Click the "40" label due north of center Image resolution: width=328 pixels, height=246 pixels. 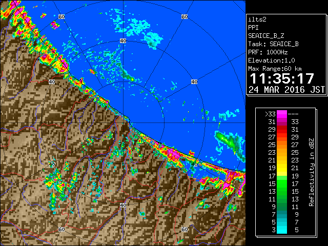coord(123,41)
